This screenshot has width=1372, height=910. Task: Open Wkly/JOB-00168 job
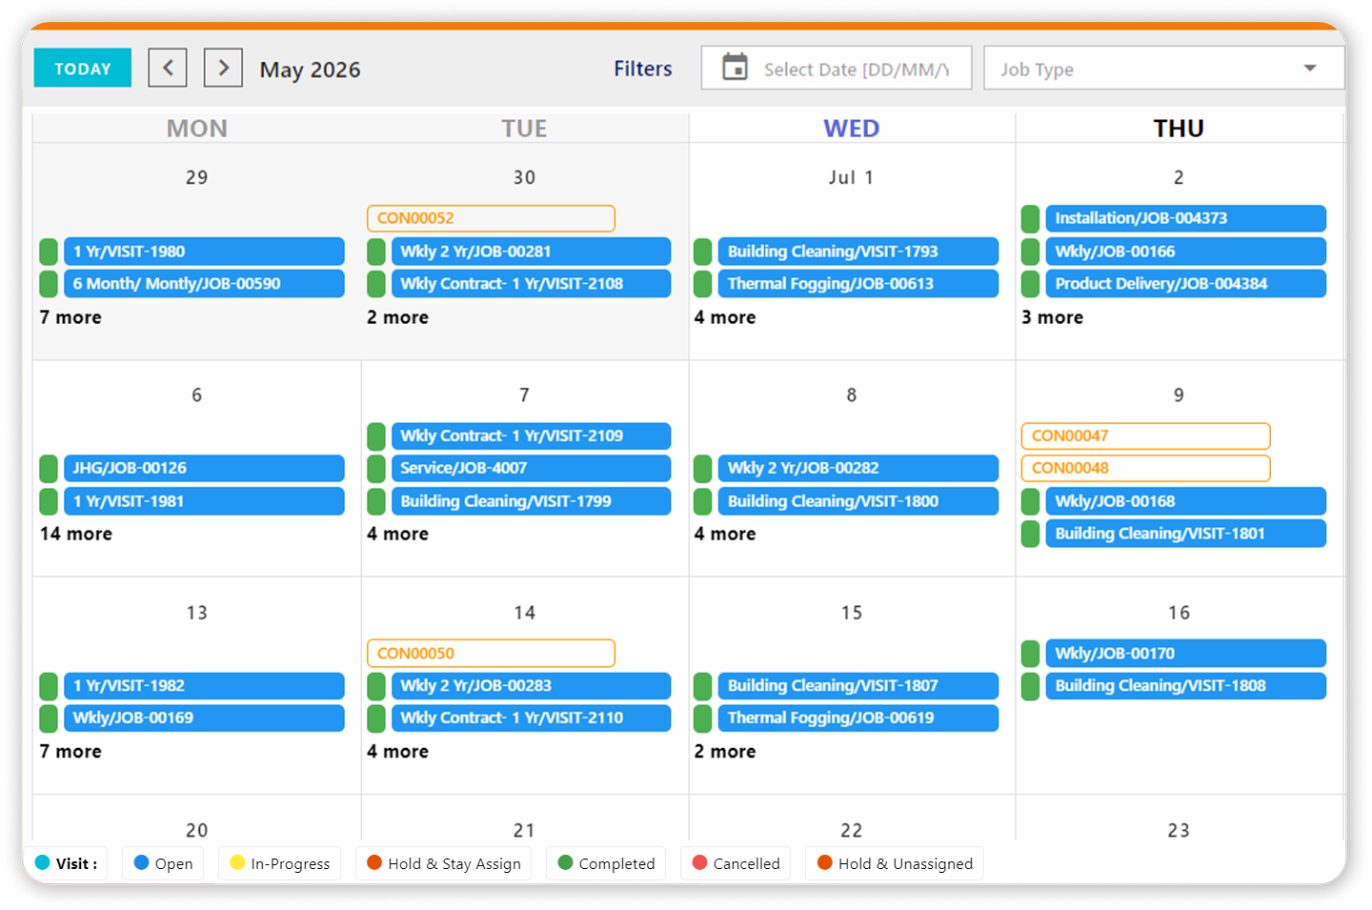(1186, 501)
